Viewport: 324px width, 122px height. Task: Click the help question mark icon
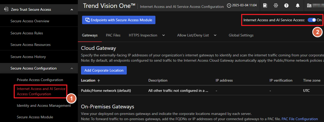[x=286, y=6]
